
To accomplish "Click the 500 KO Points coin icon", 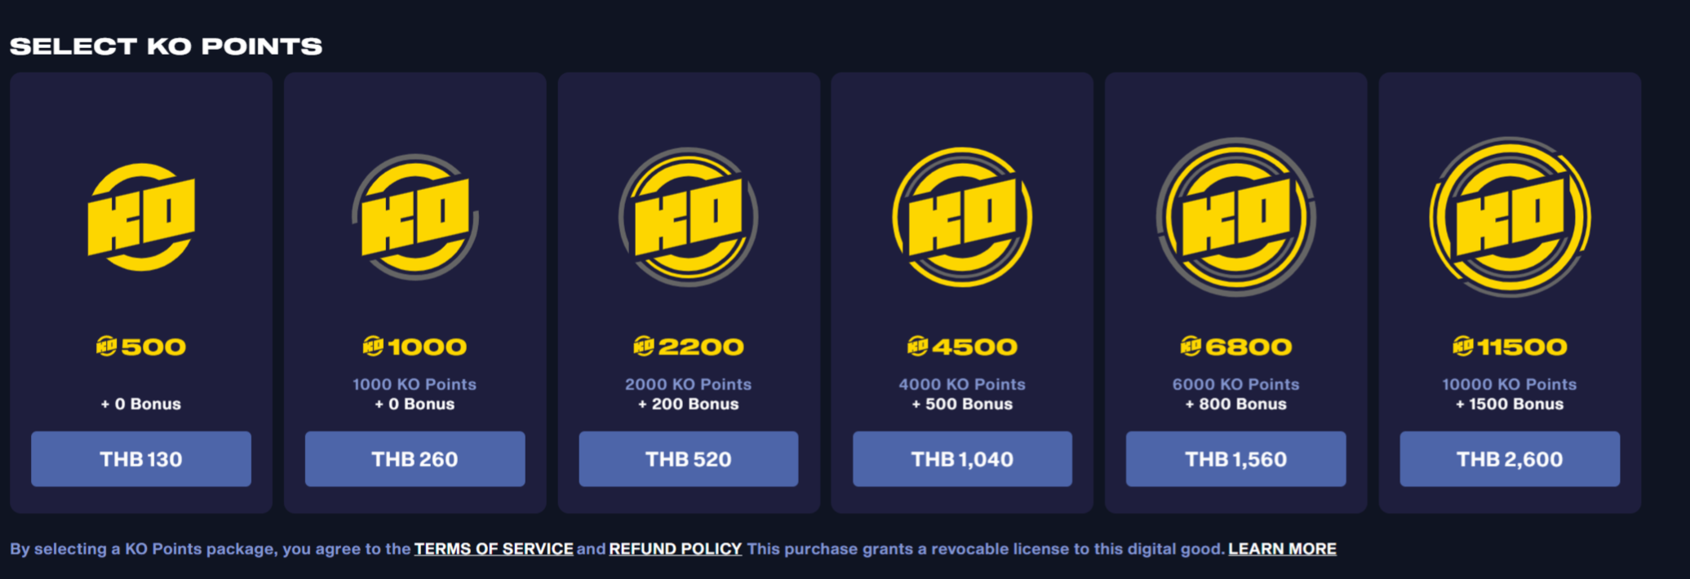I will [141, 217].
